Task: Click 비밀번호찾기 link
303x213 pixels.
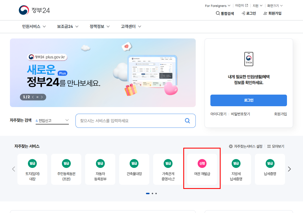Action: click(241, 114)
